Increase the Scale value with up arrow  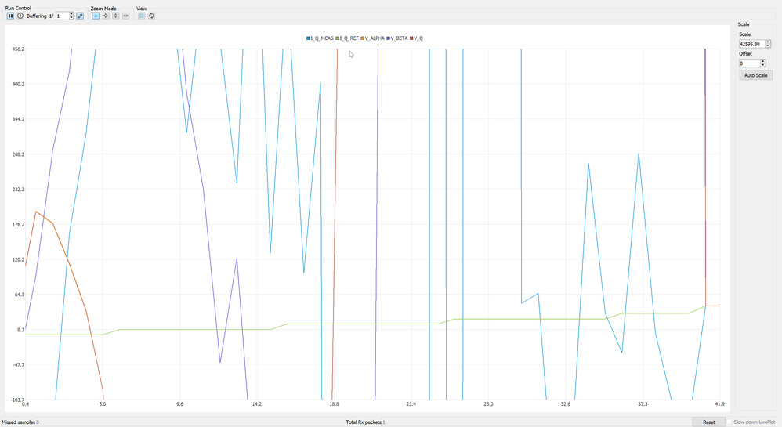tap(768, 42)
